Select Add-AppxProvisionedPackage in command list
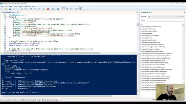 point(150,36)
